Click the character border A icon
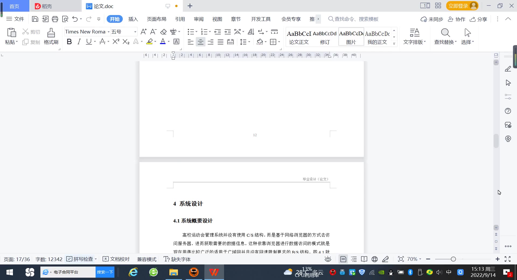Screen dimensions: 517x280 (176, 41)
